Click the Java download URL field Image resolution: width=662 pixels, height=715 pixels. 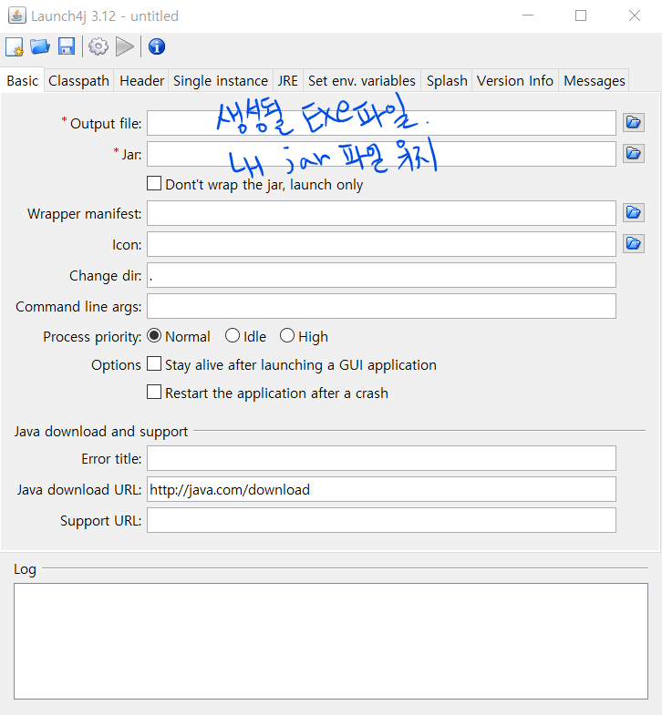coord(381,489)
